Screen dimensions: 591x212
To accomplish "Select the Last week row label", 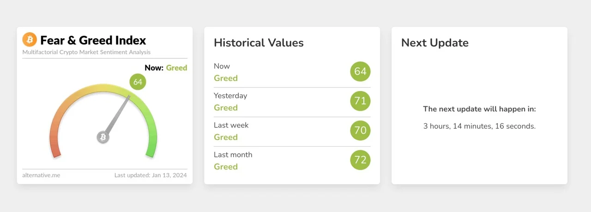I will (232, 125).
